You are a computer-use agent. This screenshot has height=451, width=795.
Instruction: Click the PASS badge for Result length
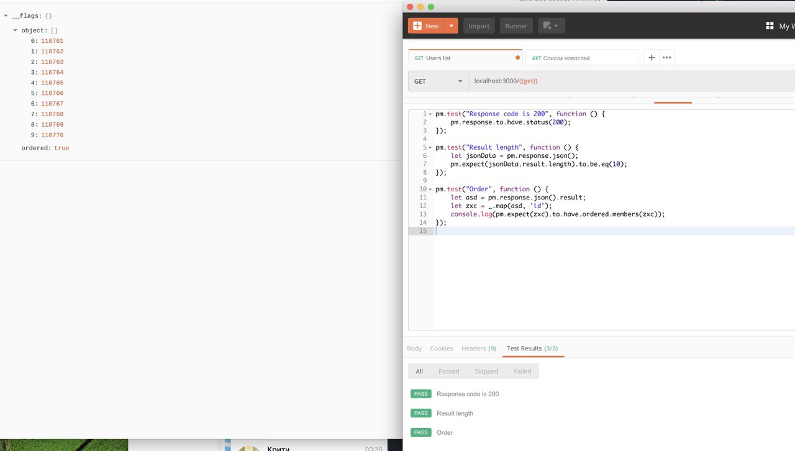[421, 413]
